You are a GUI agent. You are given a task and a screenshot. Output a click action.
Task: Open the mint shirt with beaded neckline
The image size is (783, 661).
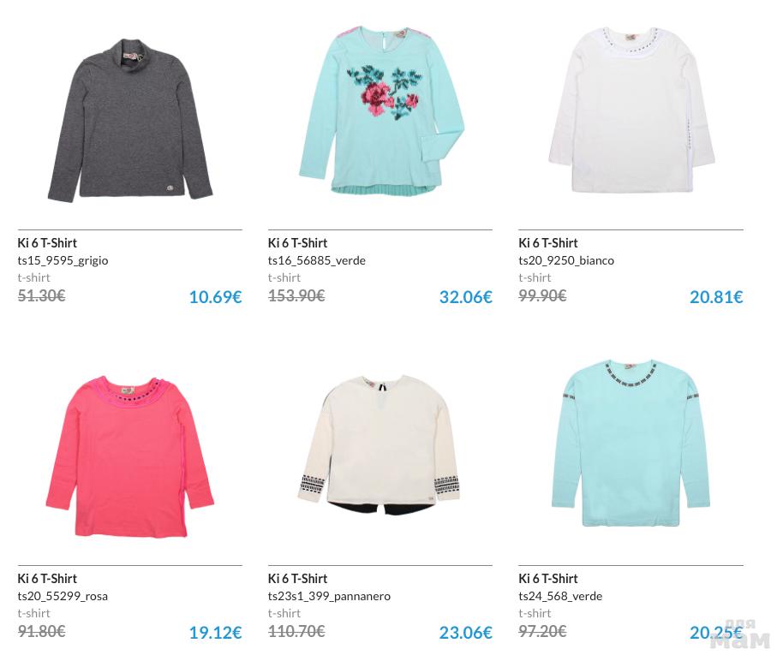tap(631, 443)
